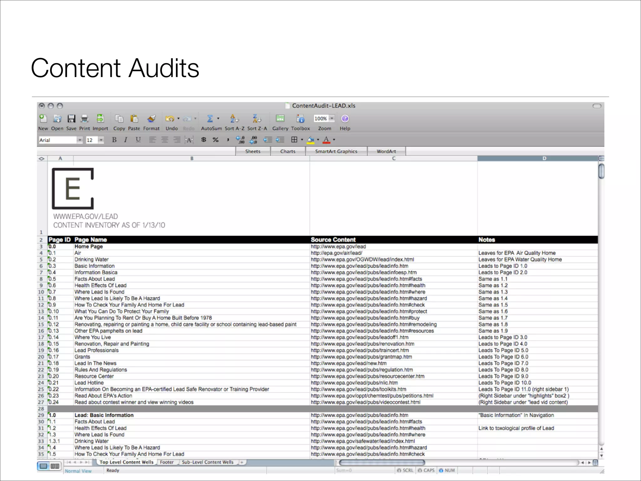641x481 pixels.
Task: Switch to Normal View button
Action: point(44,466)
